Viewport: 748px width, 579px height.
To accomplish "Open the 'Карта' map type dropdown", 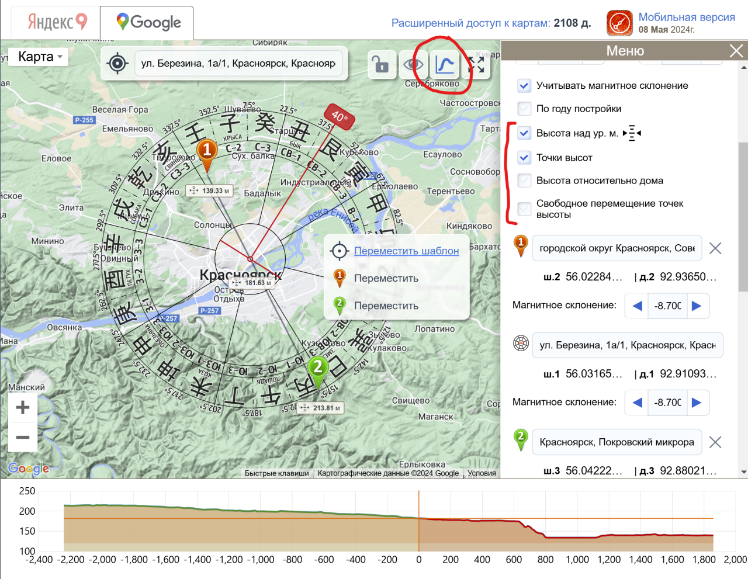I will click(40, 57).
